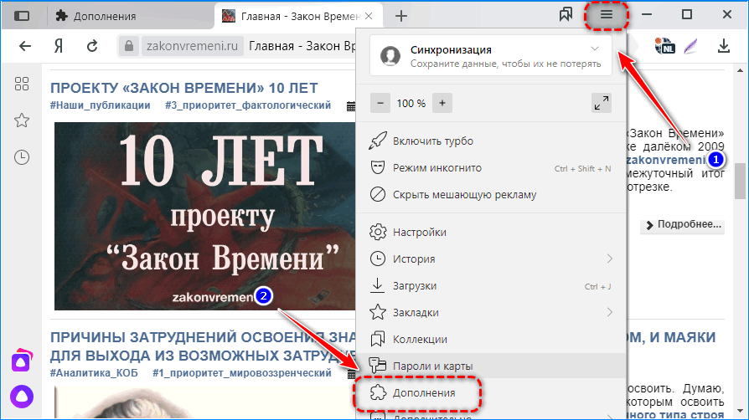Open Пароли и карты
The height and width of the screenshot is (420, 749).
(x=491, y=366)
